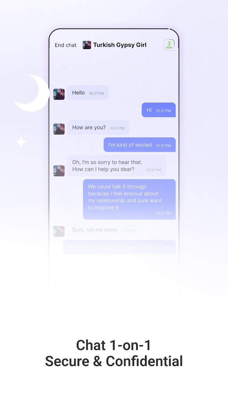Image resolution: width=228 pixels, height=405 pixels.
Task: Tap the End chat button
Action: (x=65, y=45)
